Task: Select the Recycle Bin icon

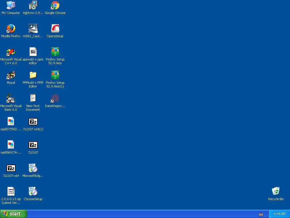Action: coord(276,191)
